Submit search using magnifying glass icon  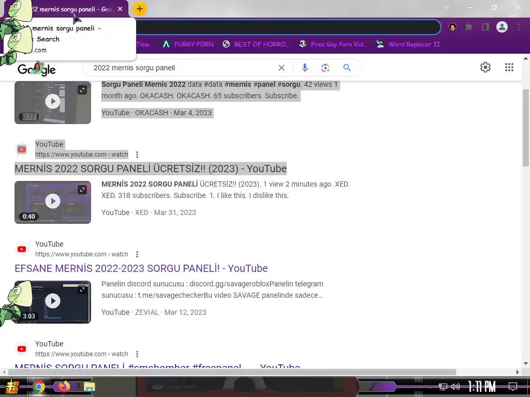[x=347, y=68]
